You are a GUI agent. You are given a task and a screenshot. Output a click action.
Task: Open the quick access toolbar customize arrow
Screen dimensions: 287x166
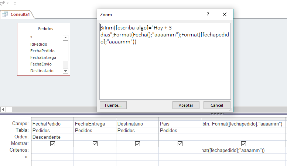[15, 3]
